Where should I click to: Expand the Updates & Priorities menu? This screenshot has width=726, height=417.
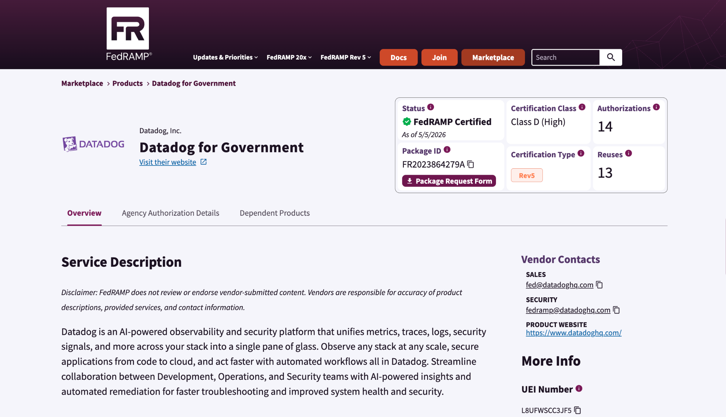225,57
